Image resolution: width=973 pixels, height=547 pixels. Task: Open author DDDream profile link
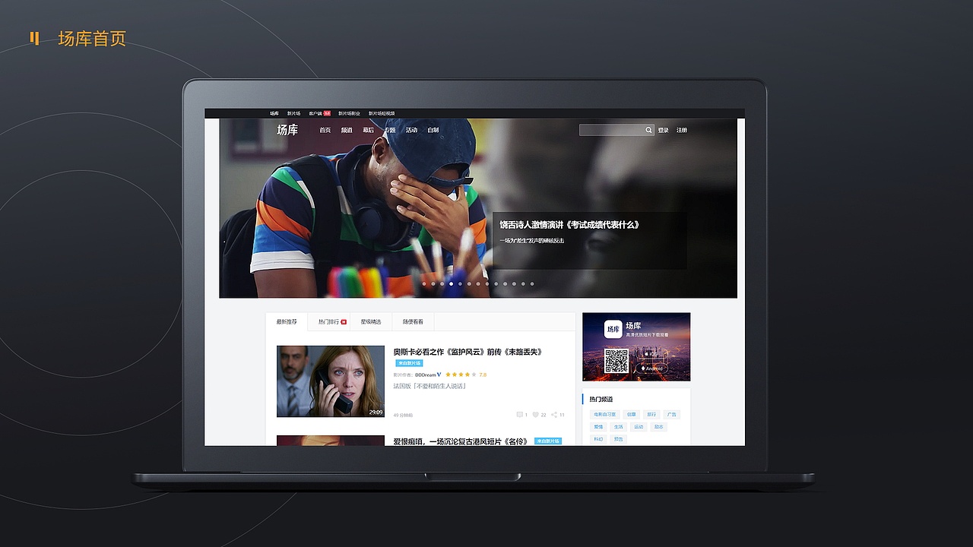tap(426, 375)
